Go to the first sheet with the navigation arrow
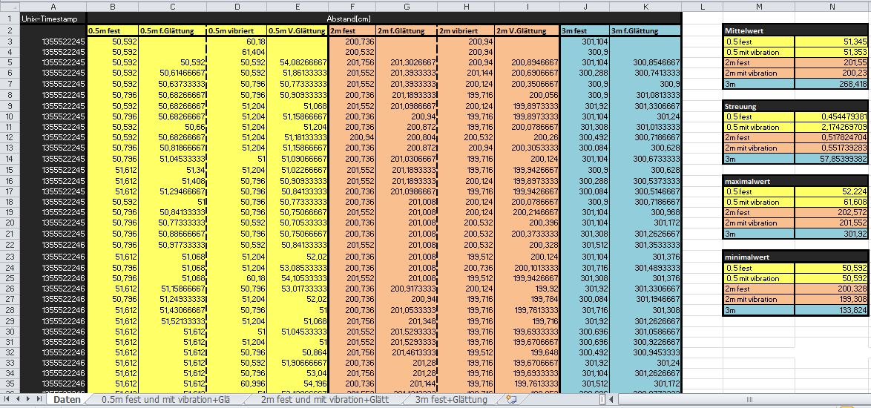The image size is (871, 408). (7, 399)
